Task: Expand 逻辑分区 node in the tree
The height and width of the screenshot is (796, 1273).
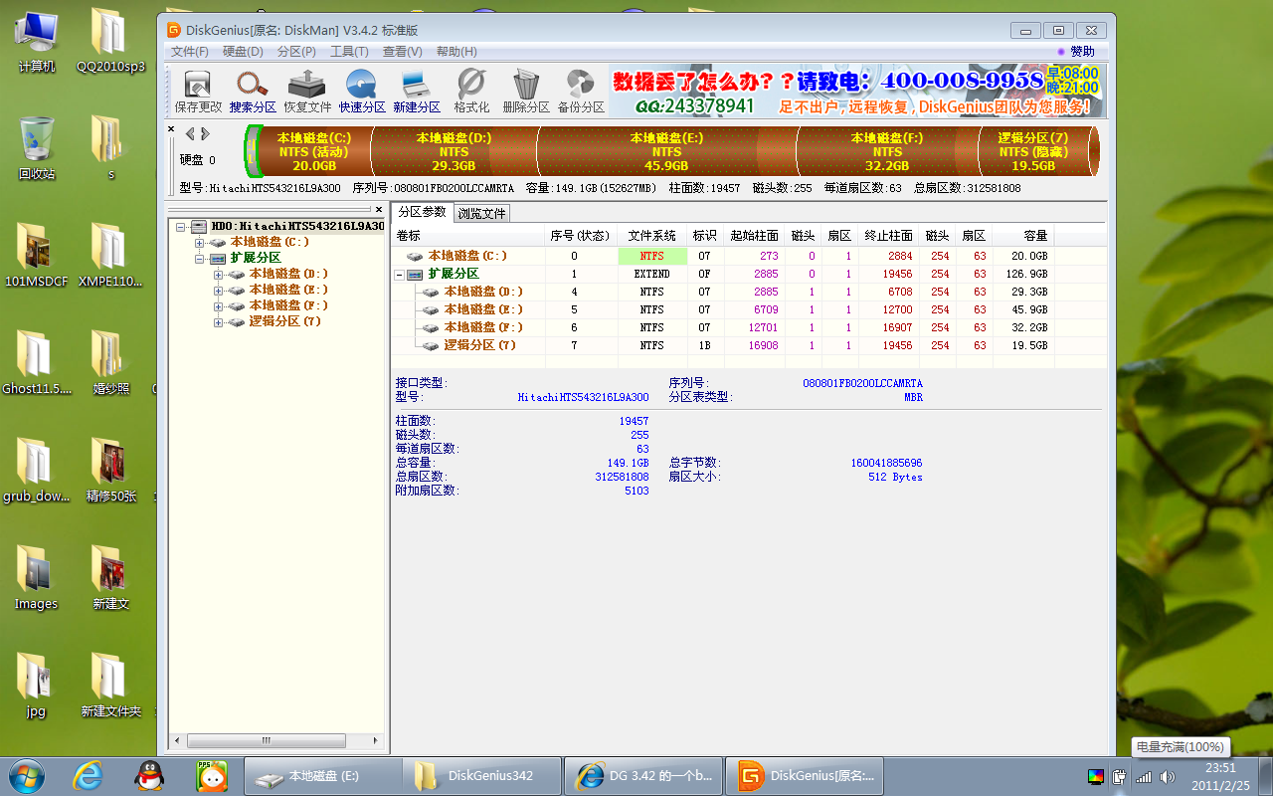Action: click(218, 322)
